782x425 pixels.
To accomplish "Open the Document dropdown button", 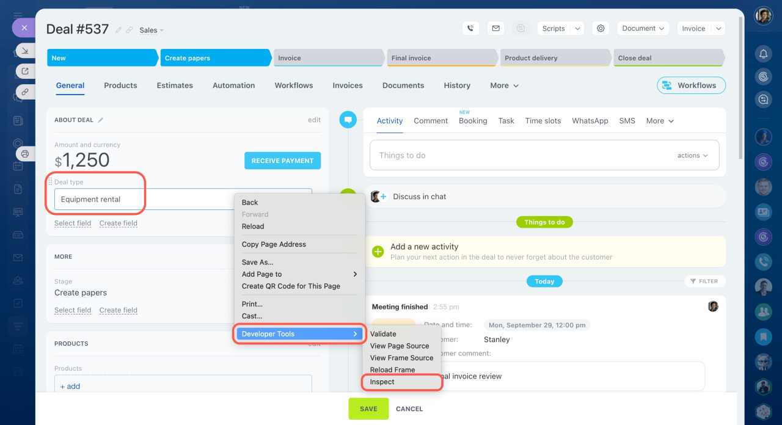I will pos(643,28).
